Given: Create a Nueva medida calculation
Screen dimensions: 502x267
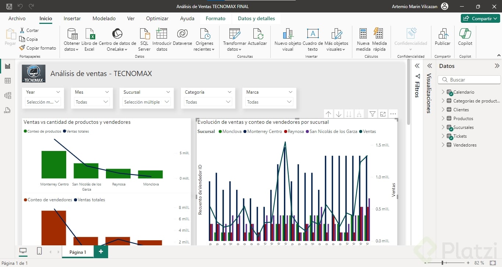Looking at the screenshot, I should click(x=363, y=34).
